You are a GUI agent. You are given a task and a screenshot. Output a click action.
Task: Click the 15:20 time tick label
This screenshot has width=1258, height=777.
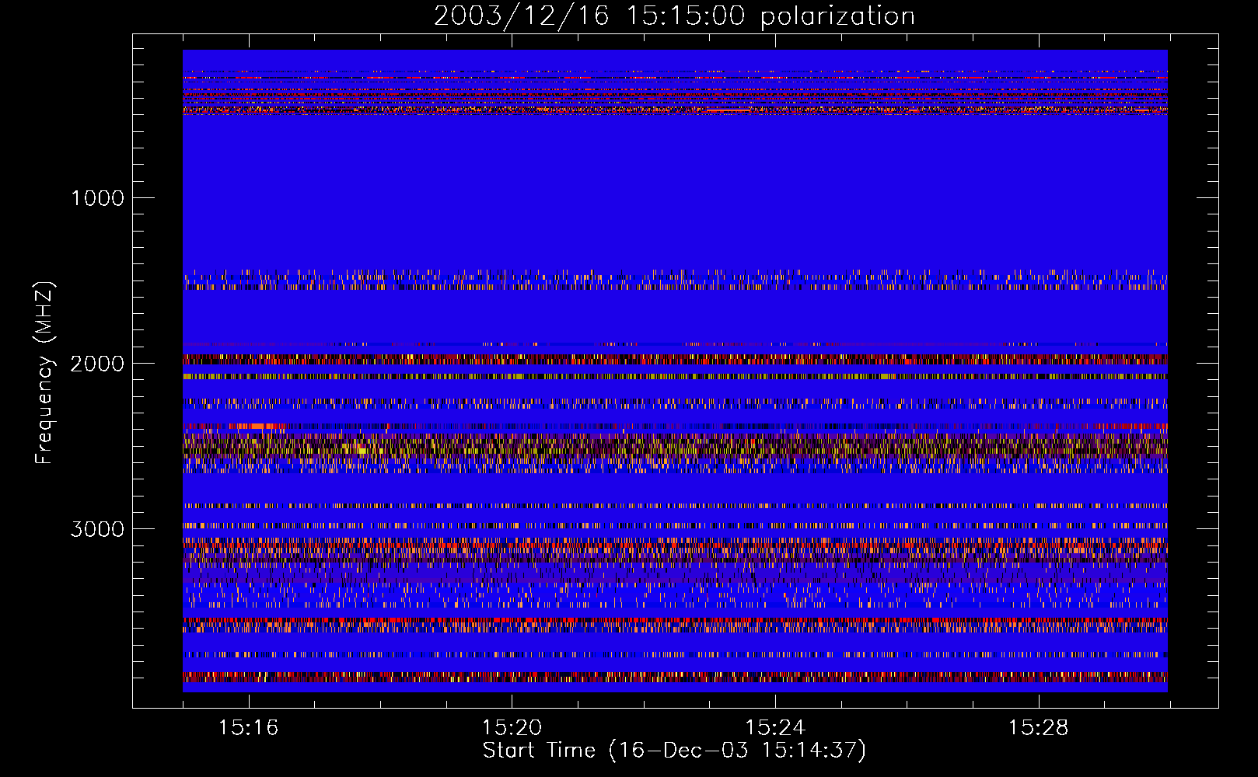[x=512, y=728]
